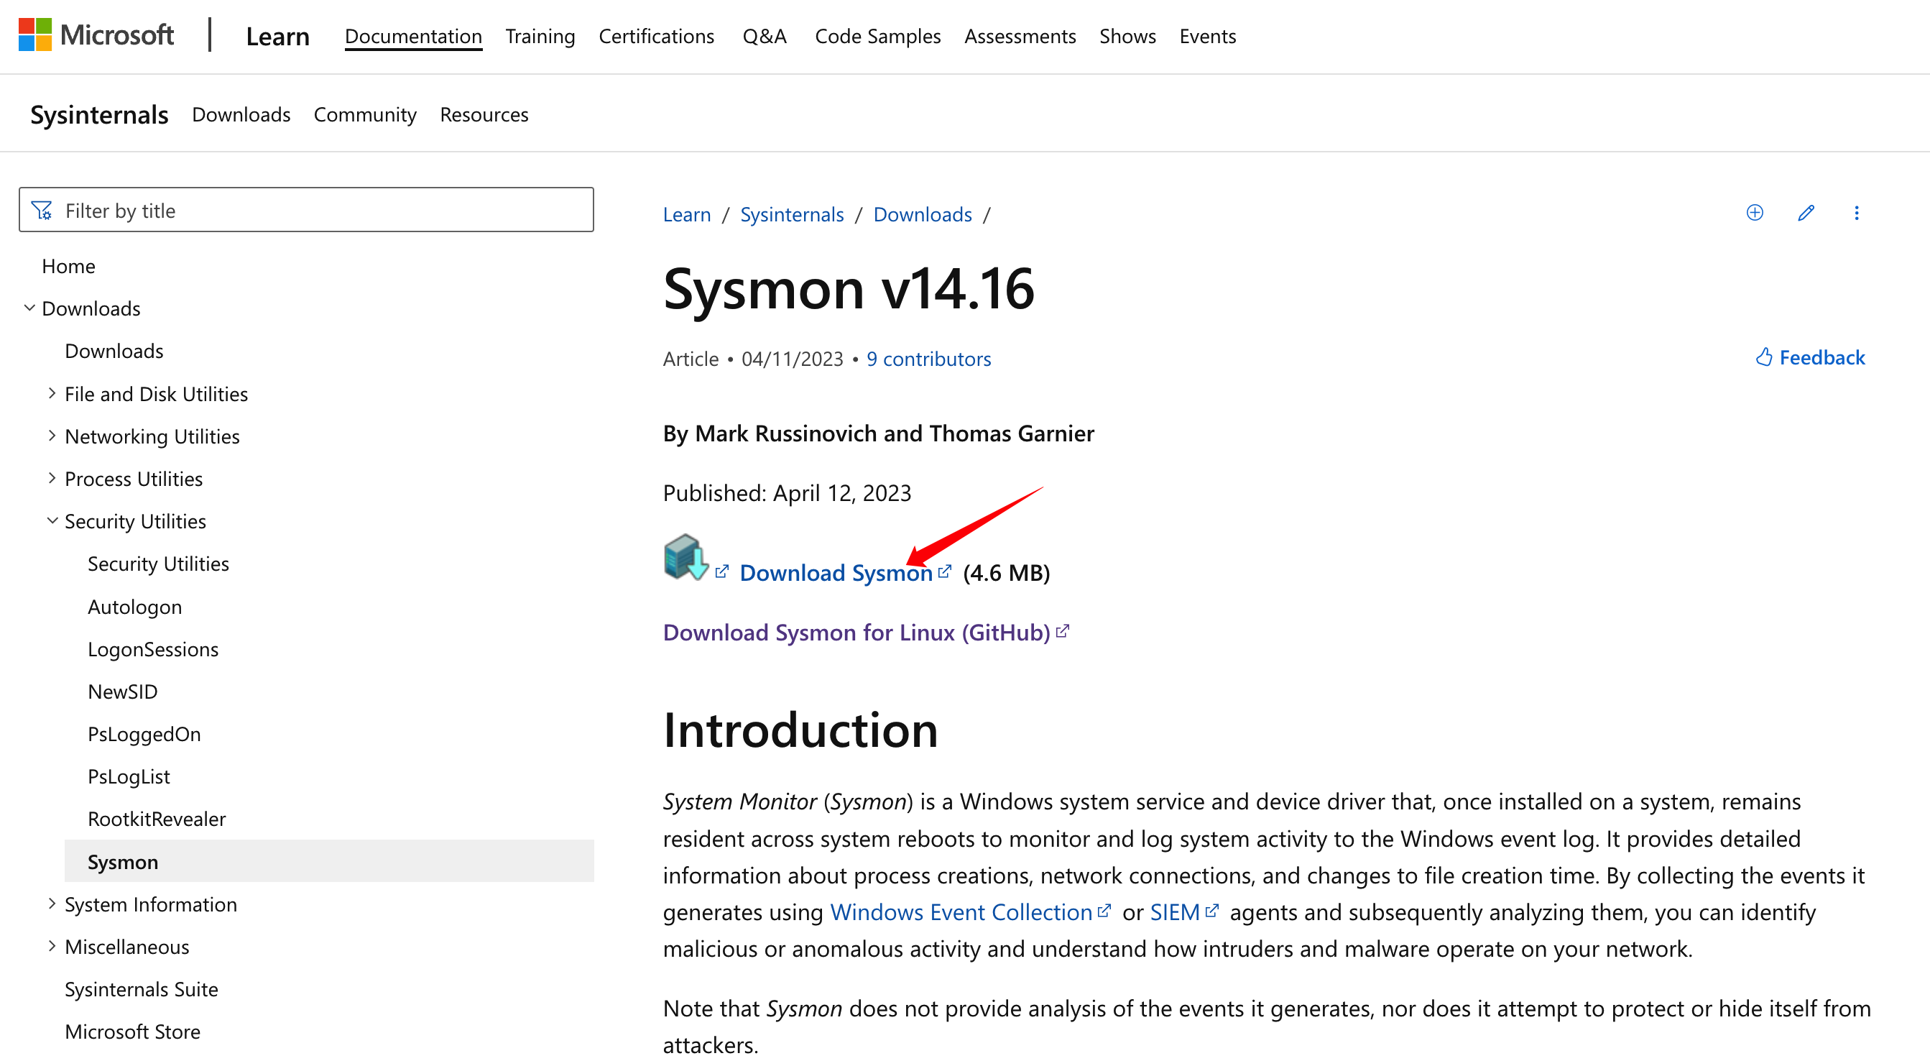Open Resources in Sysinternals subnav
The width and height of the screenshot is (1930, 1061).
pyautogui.click(x=484, y=114)
